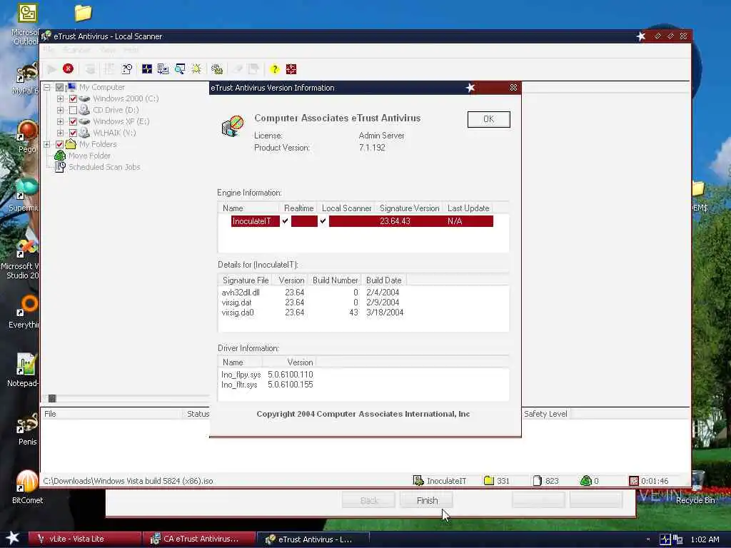Image resolution: width=731 pixels, height=548 pixels.
Task: Switch to vLite - Vista Lite taskbar button
Action: pyautogui.click(x=84, y=539)
